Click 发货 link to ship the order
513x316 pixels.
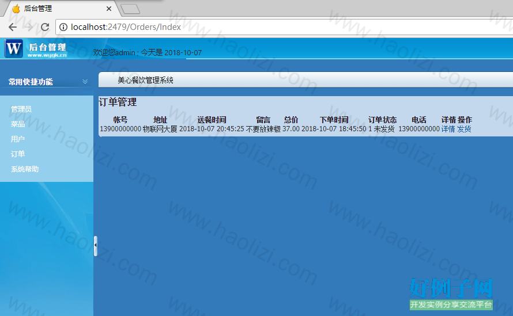pos(464,129)
